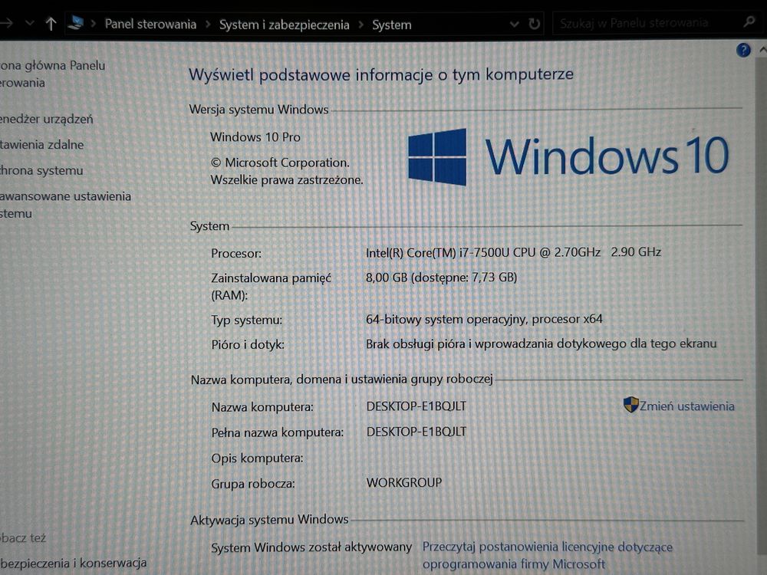This screenshot has height=575, width=767.
Task: Select the Panel sterowania breadcrumb
Action: [150, 24]
